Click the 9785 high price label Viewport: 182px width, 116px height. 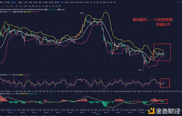click(x=82, y=13)
